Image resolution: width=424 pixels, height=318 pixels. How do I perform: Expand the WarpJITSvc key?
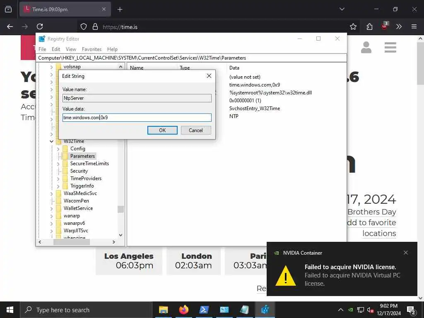point(52,231)
